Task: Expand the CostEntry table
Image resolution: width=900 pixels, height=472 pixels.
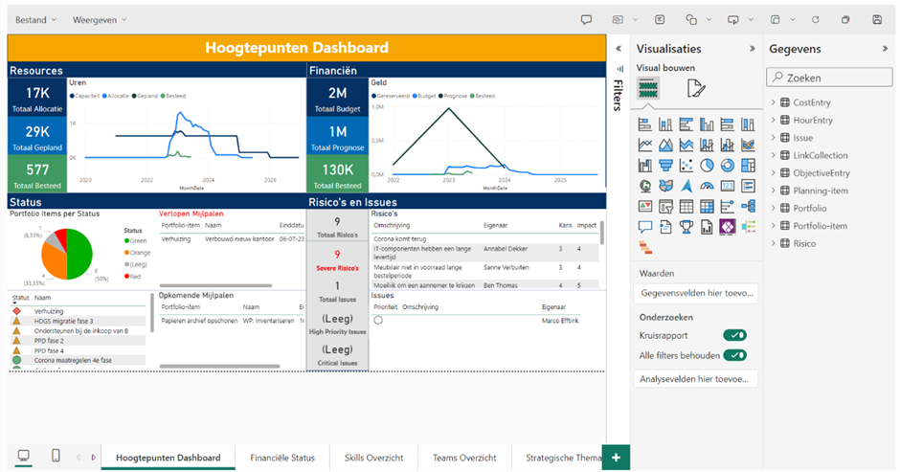Action: tap(773, 102)
